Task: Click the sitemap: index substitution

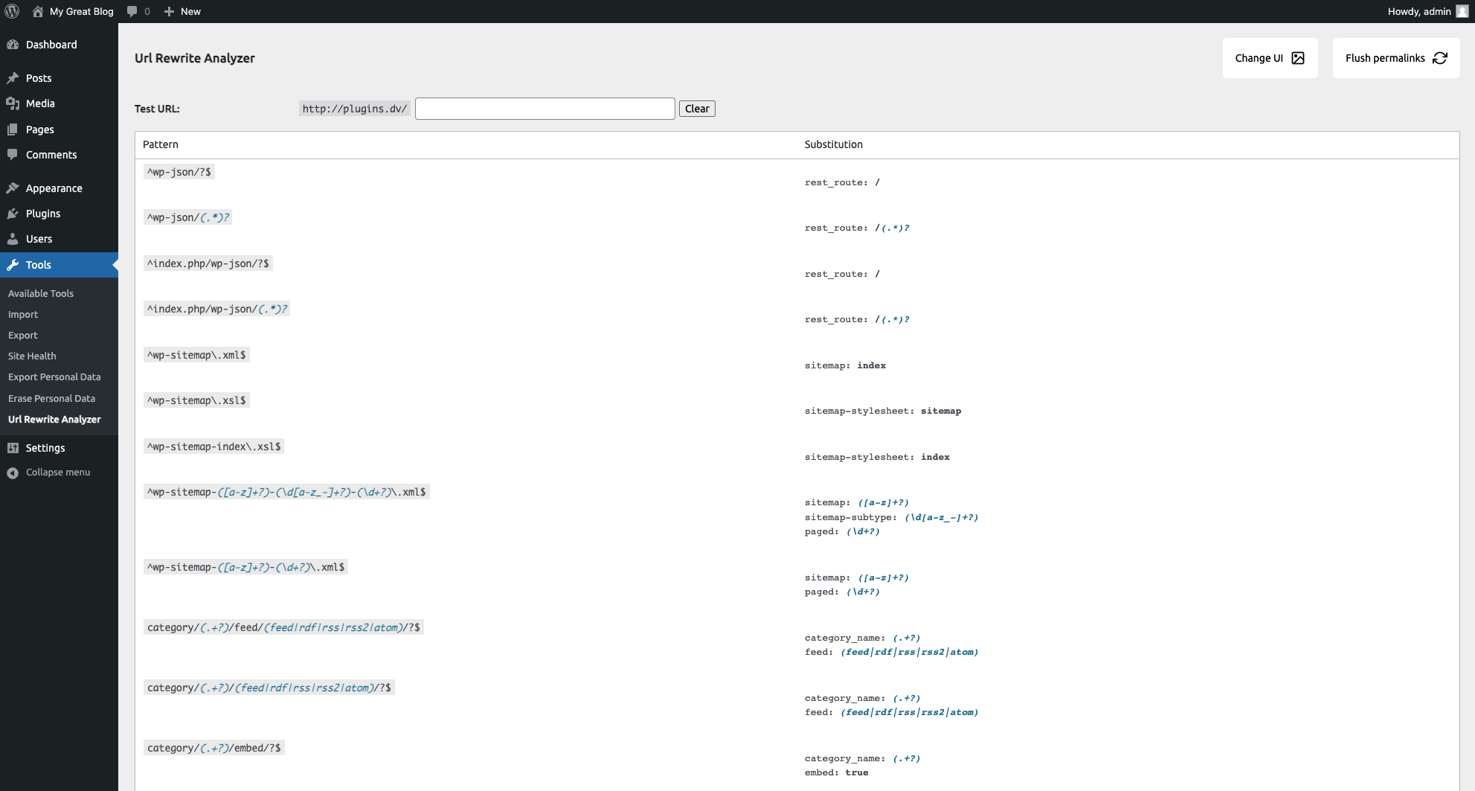Action: (x=845, y=365)
